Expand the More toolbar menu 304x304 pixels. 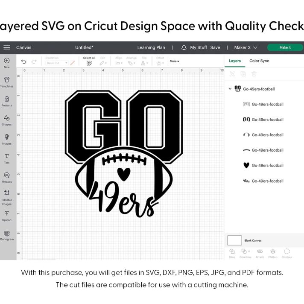point(175,61)
